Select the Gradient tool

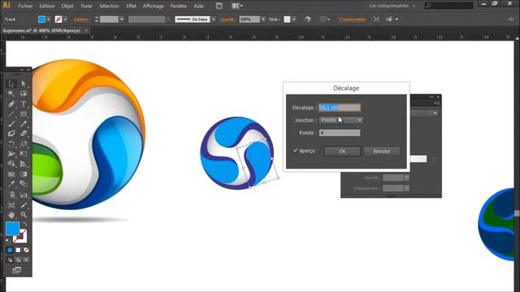click(x=24, y=174)
